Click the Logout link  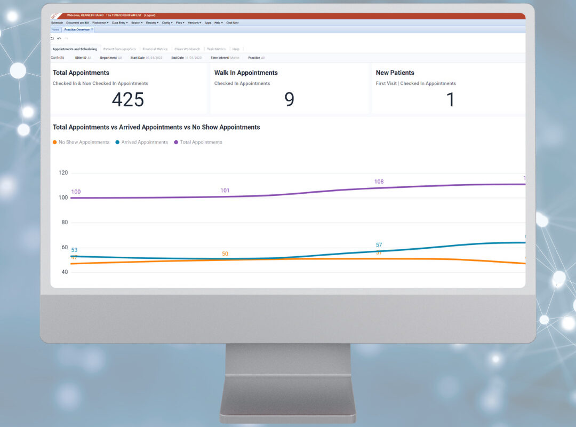(x=150, y=15)
